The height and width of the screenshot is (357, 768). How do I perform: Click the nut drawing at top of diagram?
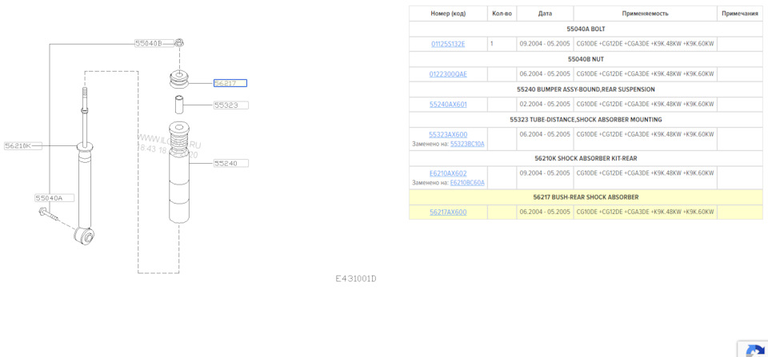[x=180, y=43]
